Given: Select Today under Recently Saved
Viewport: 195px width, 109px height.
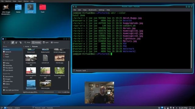Looking at the screenshot, I should pos(12,63).
